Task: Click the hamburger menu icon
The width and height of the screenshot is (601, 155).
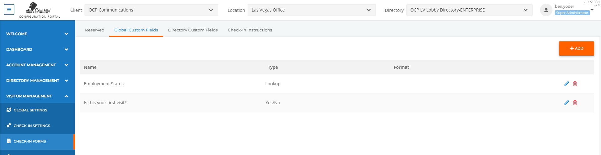Action: 9,10
